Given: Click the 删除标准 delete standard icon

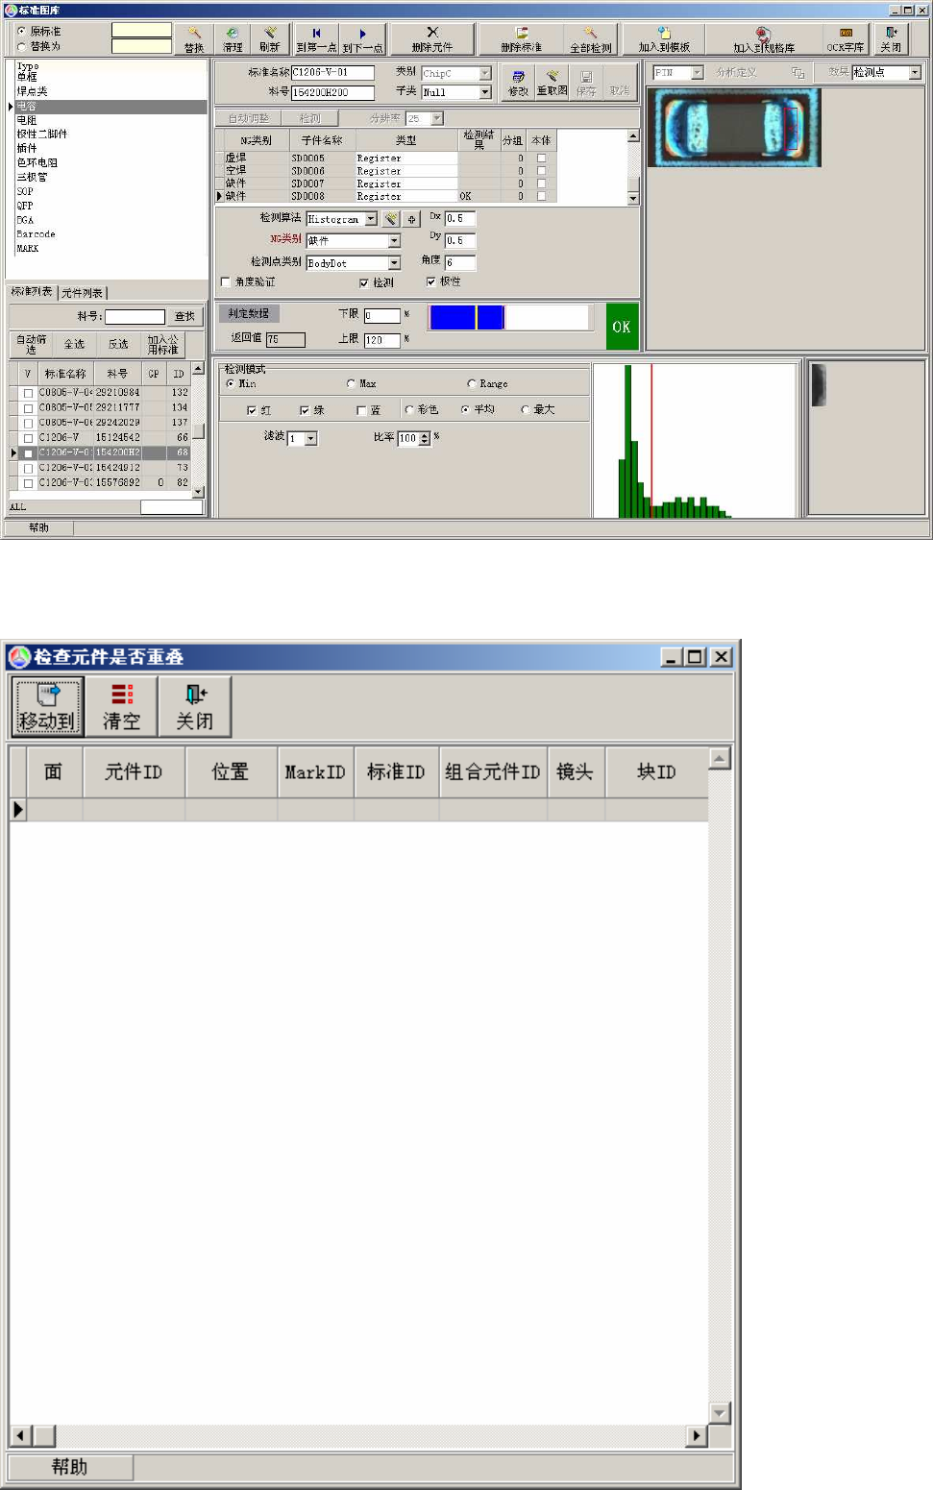Looking at the screenshot, I should pyautogui.click(x=521, y=39).
